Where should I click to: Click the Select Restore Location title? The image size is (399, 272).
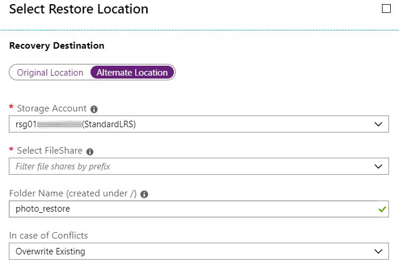click(x=79, y=9)
